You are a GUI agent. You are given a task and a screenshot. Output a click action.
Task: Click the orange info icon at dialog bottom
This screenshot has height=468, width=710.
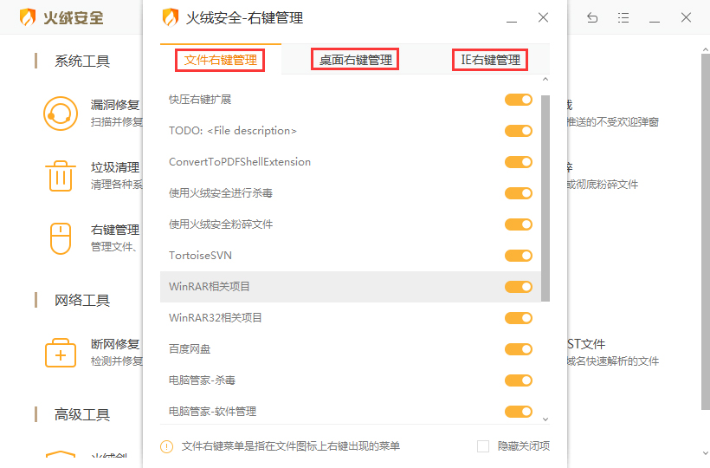tap(167, 446)
